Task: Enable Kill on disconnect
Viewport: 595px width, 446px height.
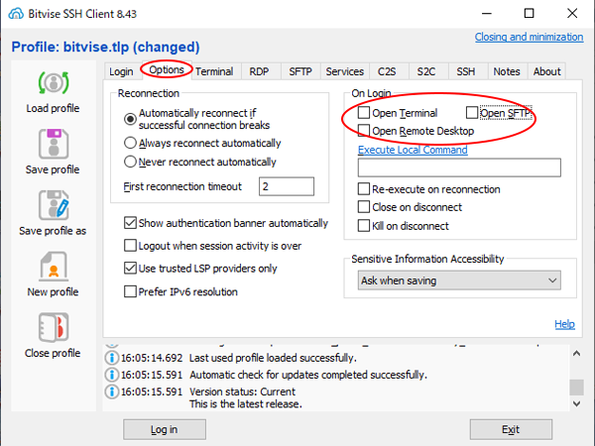Action: [364, 226]
